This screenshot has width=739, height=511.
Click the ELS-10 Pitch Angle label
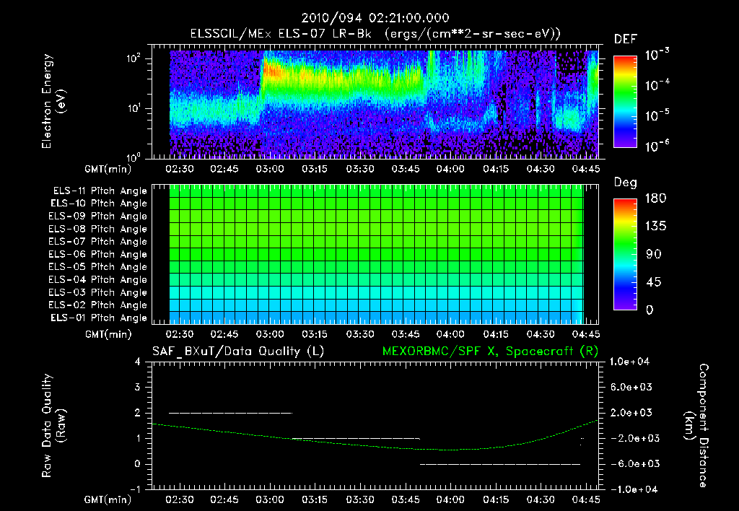click(99, 204)
